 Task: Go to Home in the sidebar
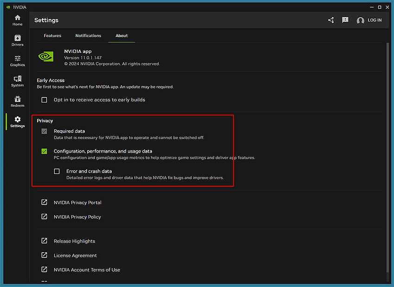(17, 20)
